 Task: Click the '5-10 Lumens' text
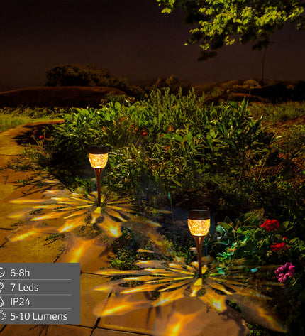39,316
